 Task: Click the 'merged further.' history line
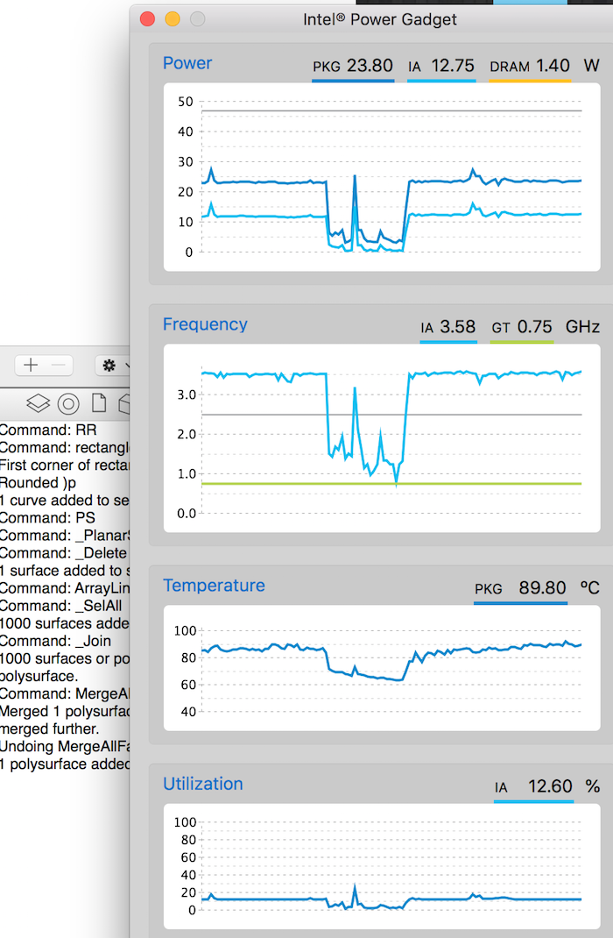pos(50,729)
